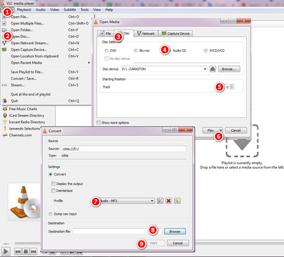
Task: Select the Blu-ray radio button
Action: click(x=136, y=51)
